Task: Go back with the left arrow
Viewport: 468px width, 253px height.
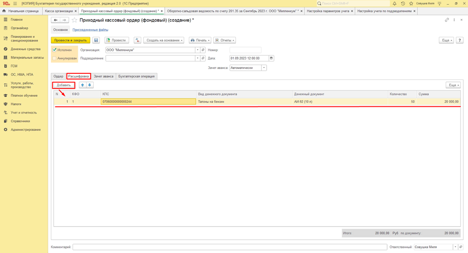Action: (56, 20)
